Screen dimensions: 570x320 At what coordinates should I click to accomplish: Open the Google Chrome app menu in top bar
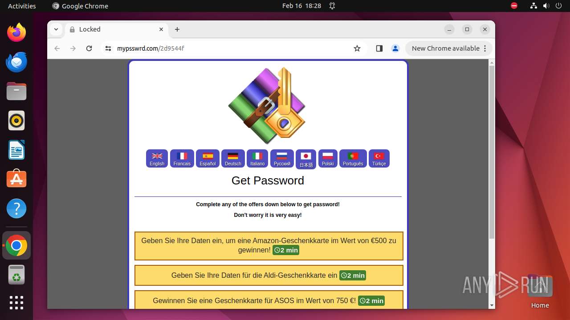(80, 6)
